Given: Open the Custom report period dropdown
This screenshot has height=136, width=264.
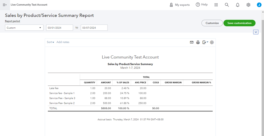Looking at the screenshot, I should (x=24, y=28).
